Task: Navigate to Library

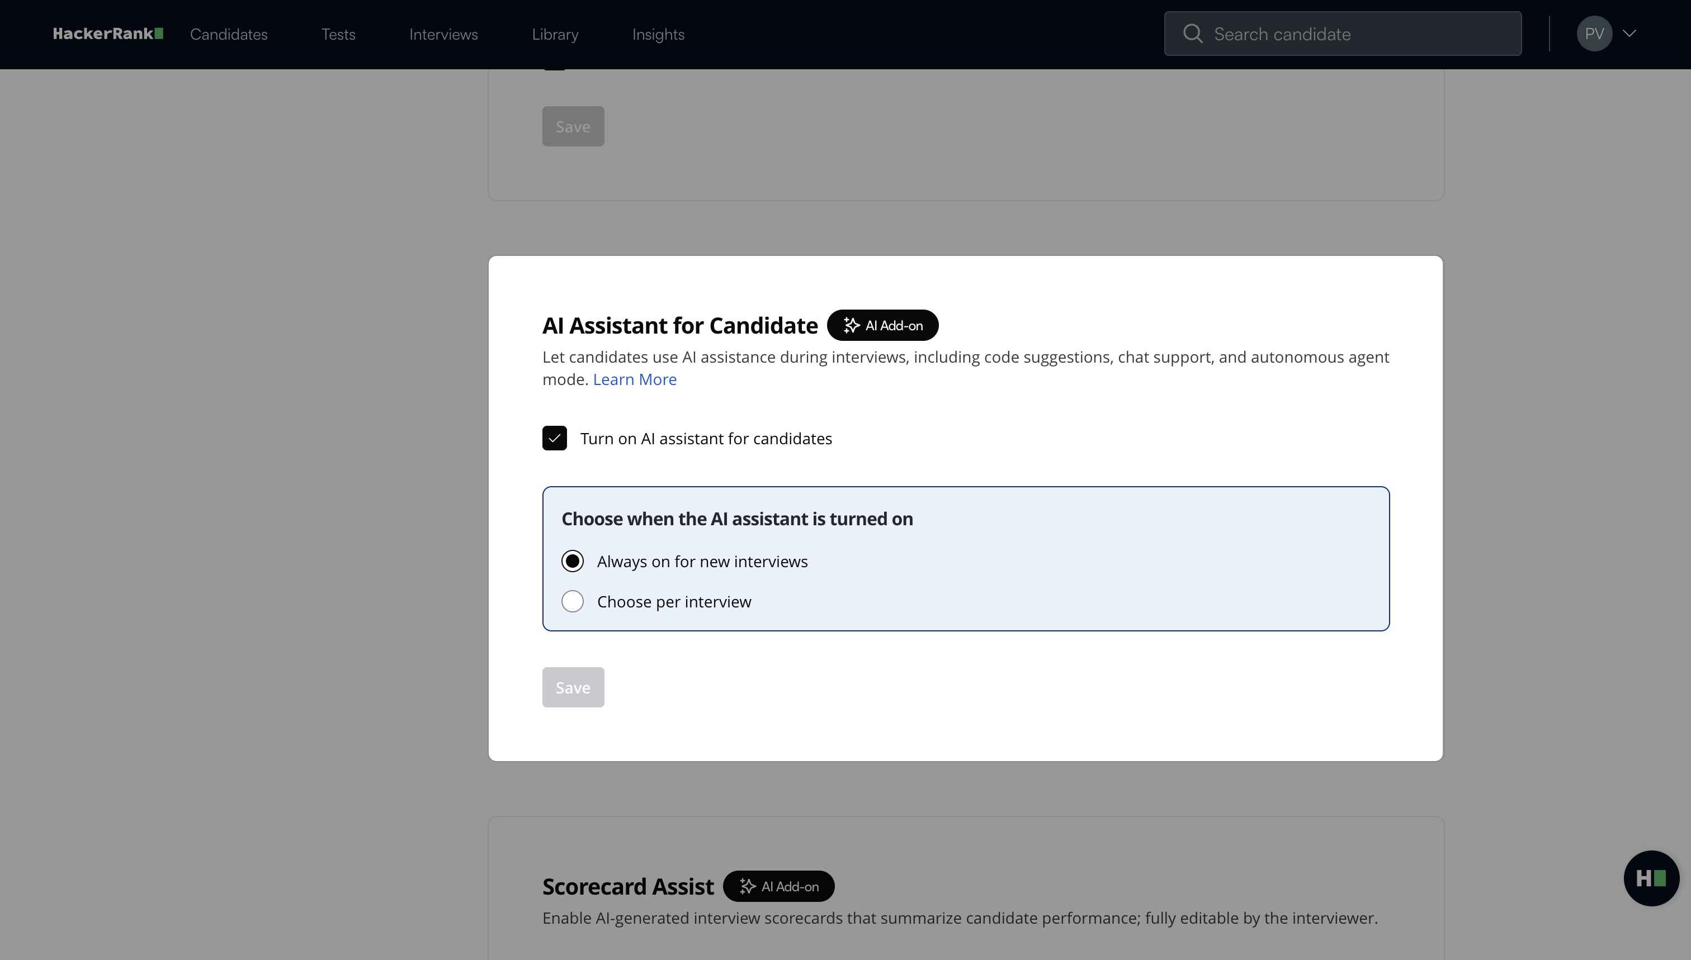Action: 555,34
